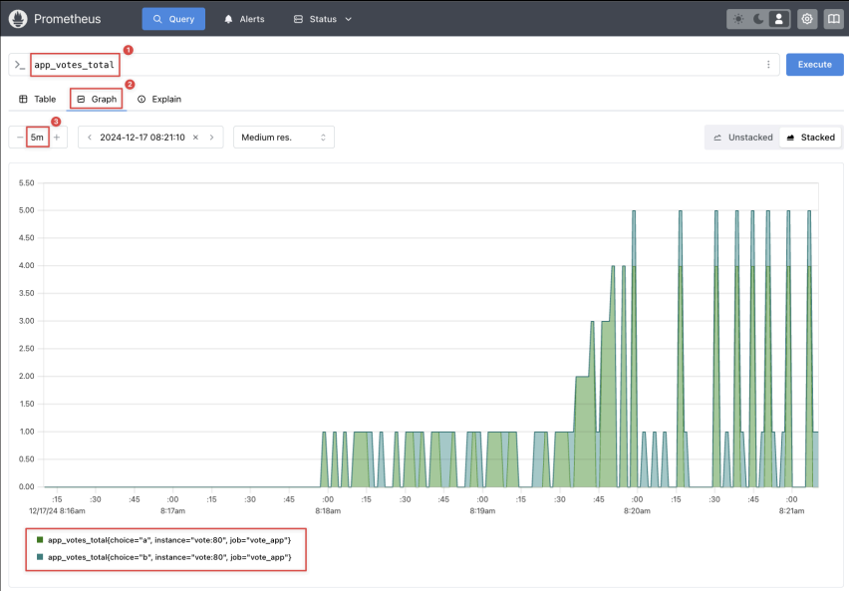Switch to light theme sun icon

click(738, 19)
